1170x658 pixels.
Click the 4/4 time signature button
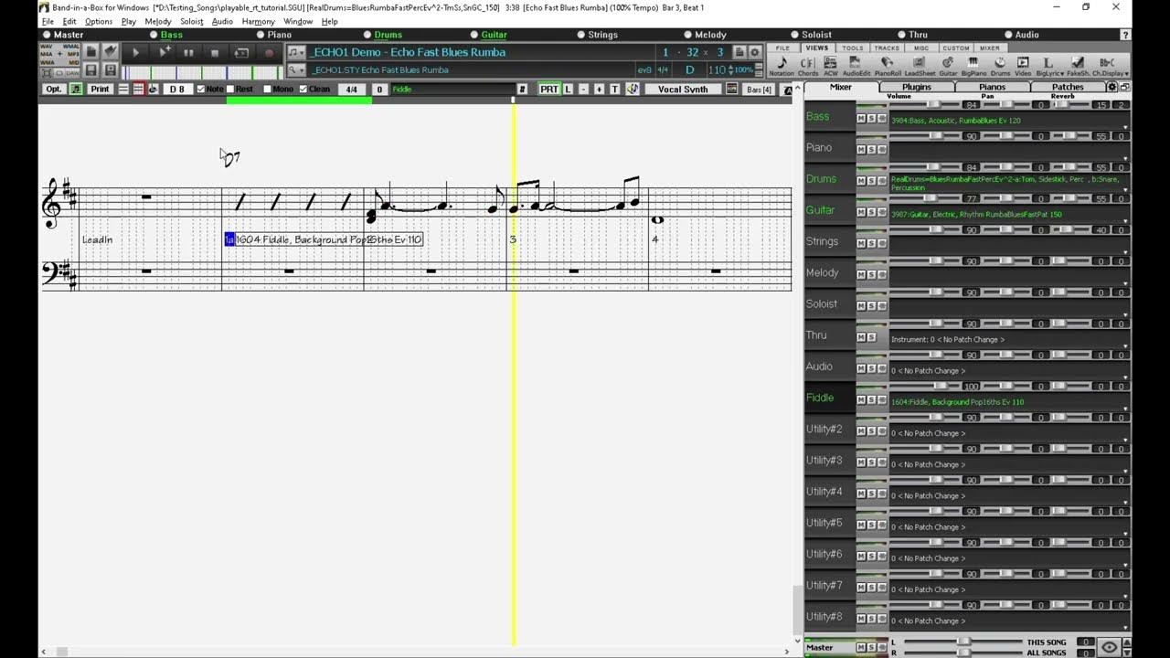click(x=351, y=89)
